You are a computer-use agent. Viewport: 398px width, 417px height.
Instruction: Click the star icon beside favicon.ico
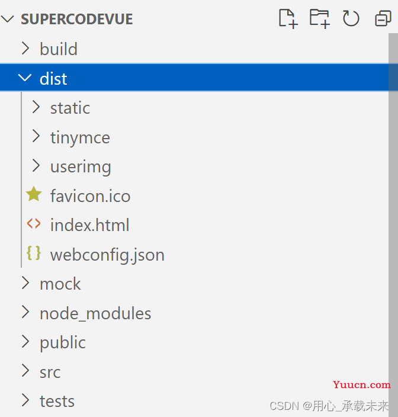point(34,194)
